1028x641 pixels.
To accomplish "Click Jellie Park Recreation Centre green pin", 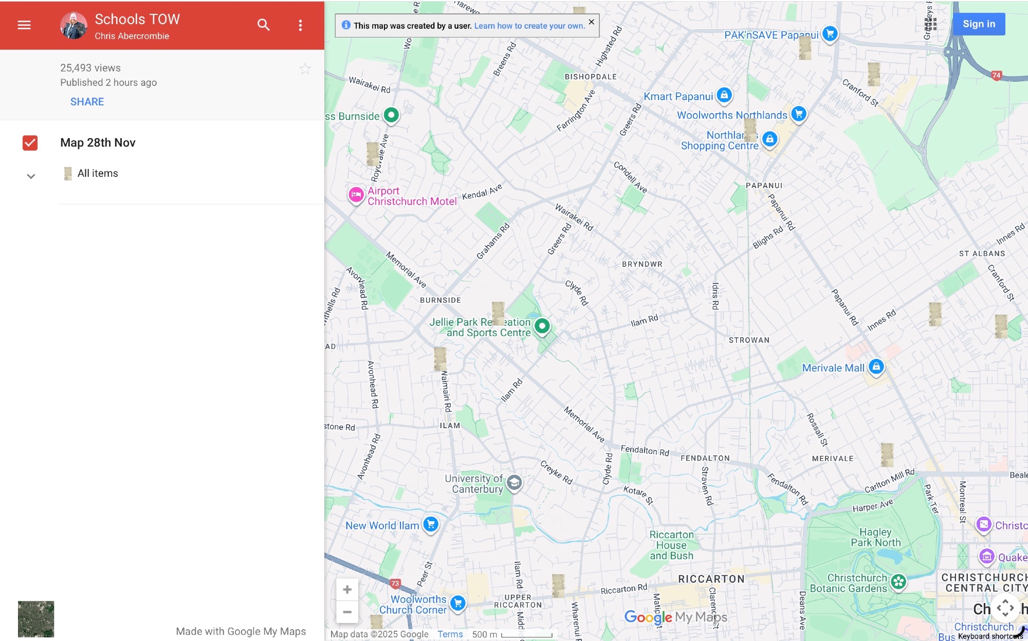I will (x=542, y=326).
